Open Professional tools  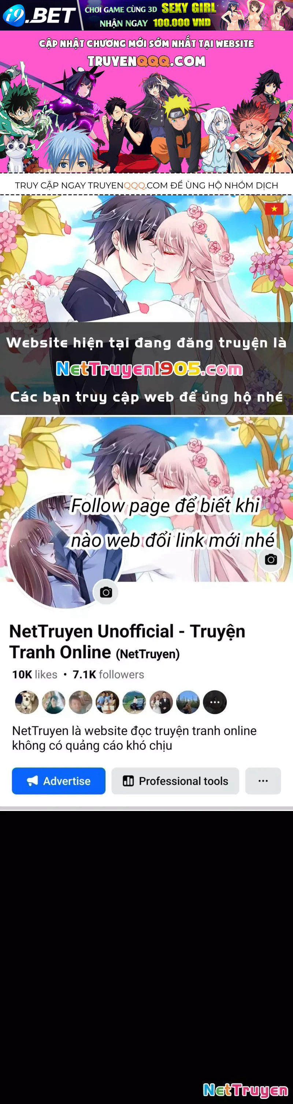[175, 781]
